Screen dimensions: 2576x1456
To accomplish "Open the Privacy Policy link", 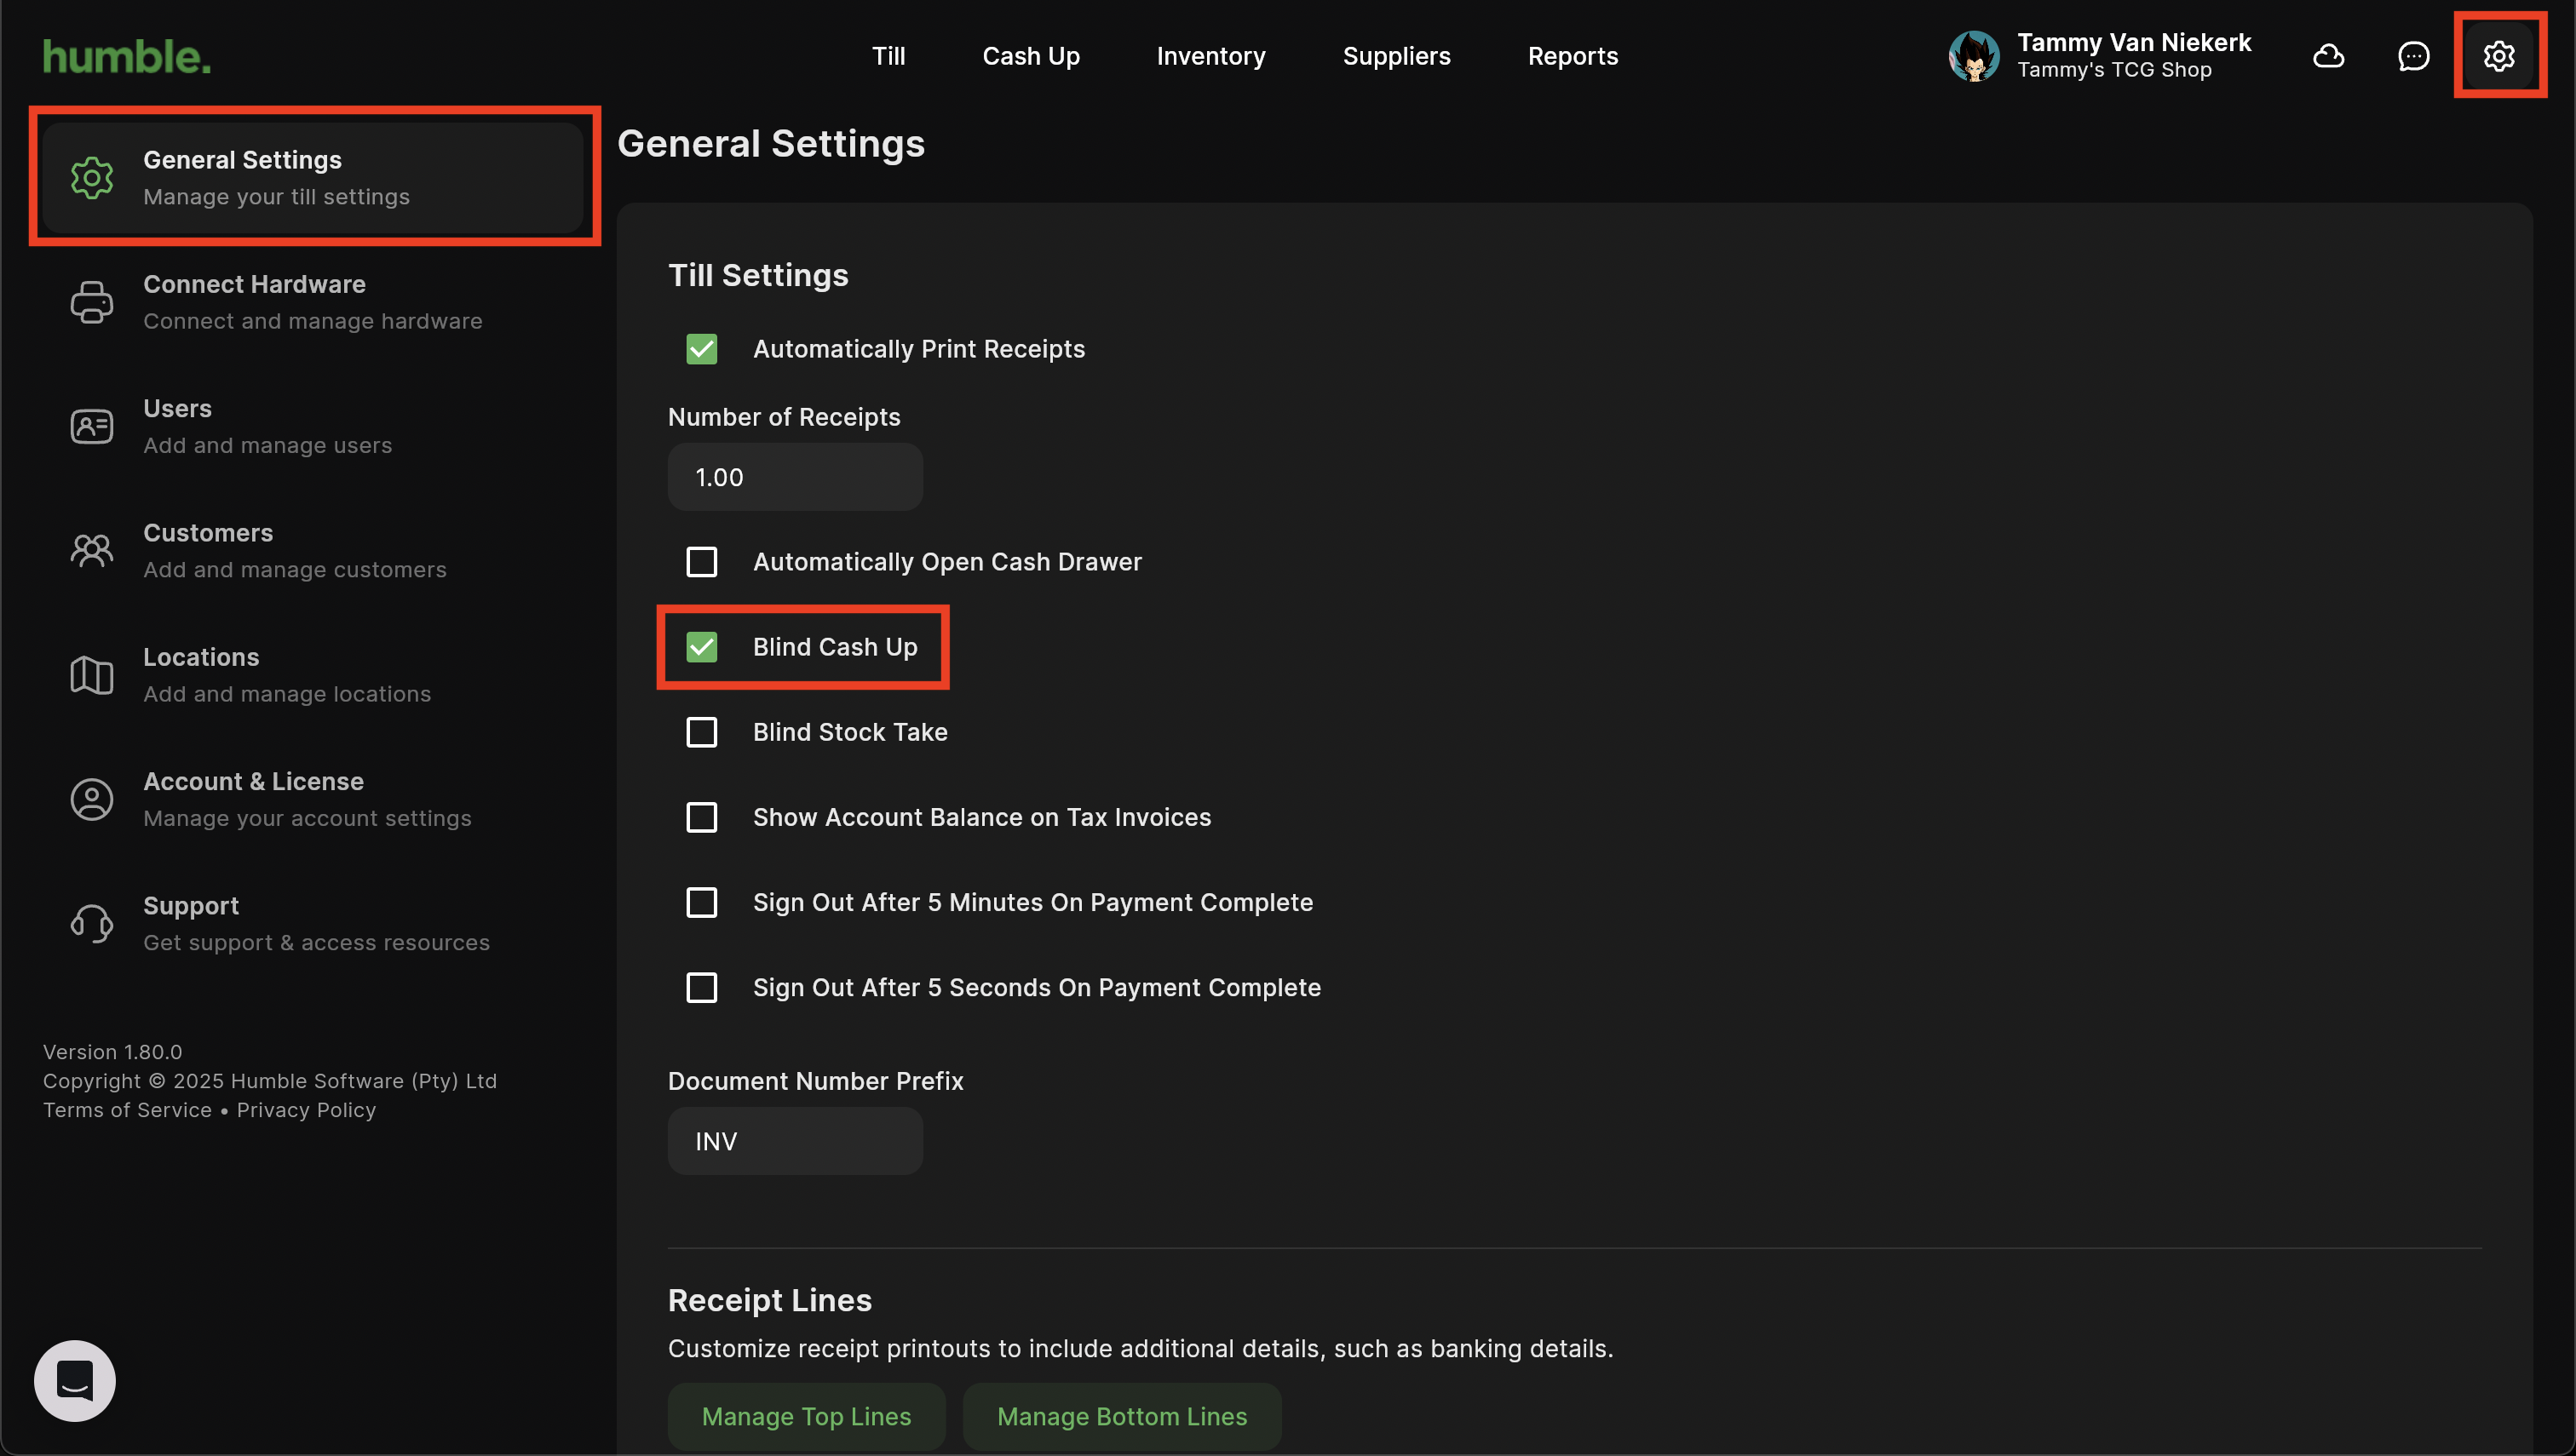I will tap(306, 1110).
